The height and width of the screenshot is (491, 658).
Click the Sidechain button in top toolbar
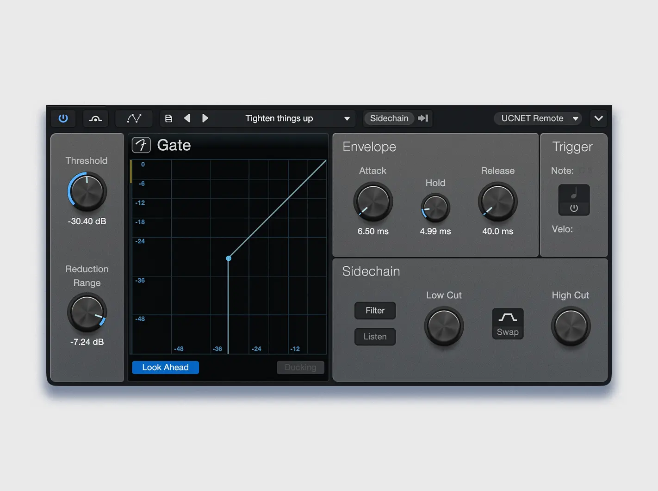[389, 118]
